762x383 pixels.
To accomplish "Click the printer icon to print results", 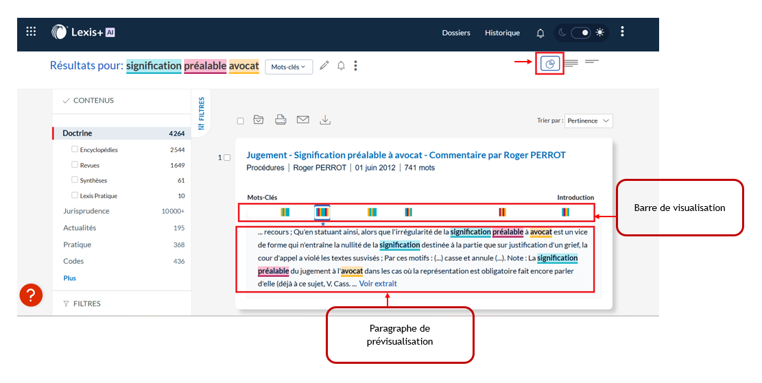I will 281,120.
